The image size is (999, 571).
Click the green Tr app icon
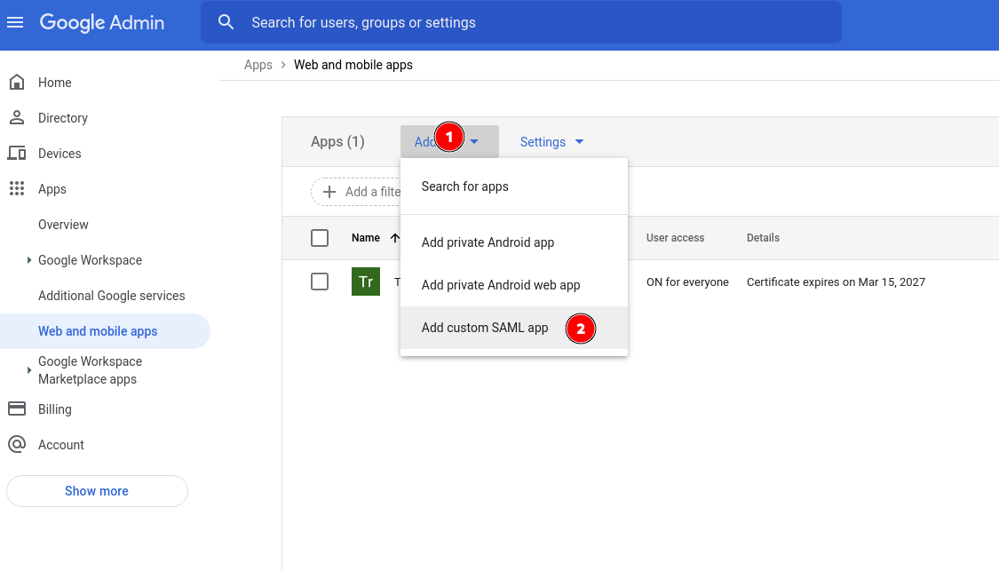[366, 282]
